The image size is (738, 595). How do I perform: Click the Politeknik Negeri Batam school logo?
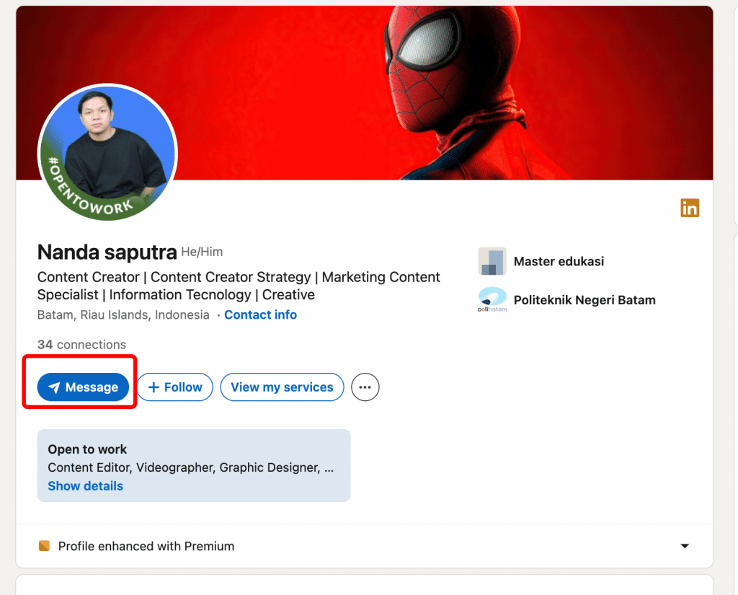click(x=492, y=299)
